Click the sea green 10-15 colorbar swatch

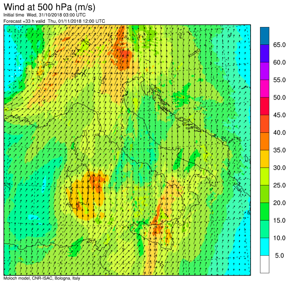coord(265,229)
